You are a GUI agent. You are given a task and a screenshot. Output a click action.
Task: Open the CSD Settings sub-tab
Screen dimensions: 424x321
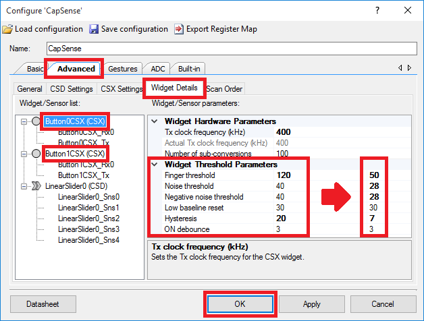(72, 89)
